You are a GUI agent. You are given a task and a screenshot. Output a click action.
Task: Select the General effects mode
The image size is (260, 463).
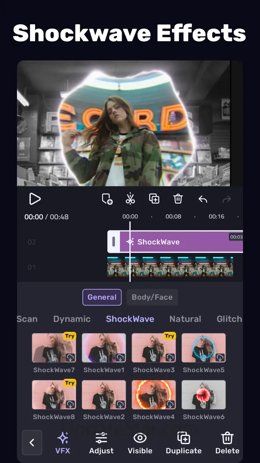tap(102, 297)
